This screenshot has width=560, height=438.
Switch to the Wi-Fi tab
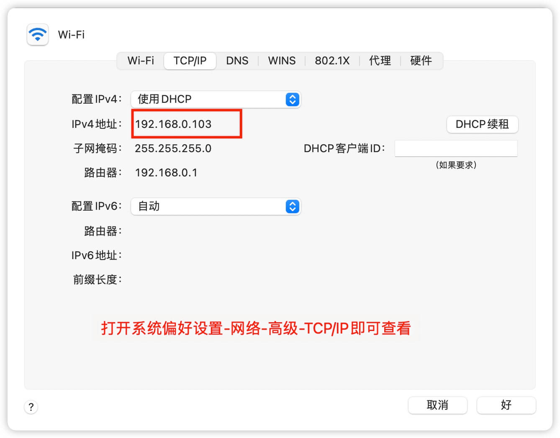pos(141,61)
